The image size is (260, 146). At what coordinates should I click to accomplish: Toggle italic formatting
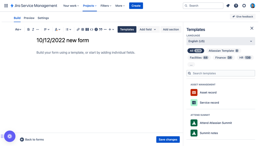click(x=33, y=29)
